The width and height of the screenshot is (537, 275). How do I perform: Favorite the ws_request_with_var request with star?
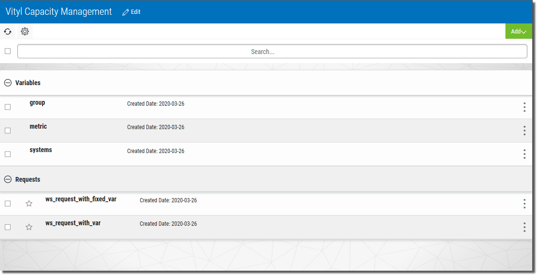(29, 227)
